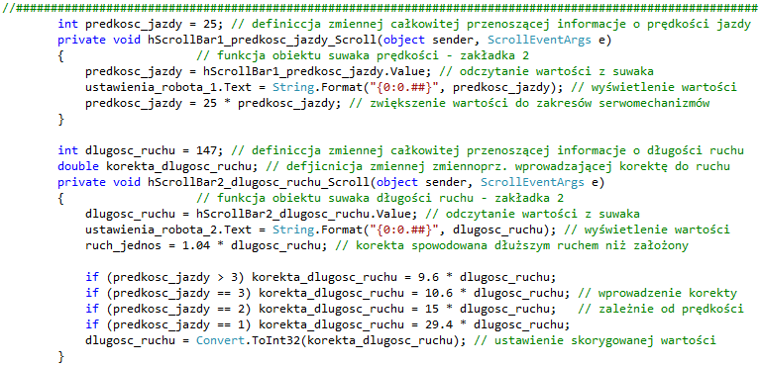Viewport: 761px width, 367px height.
Task: Click the condition 'if (predkosc_jazdy == 2)'
Action: (168, 309)
